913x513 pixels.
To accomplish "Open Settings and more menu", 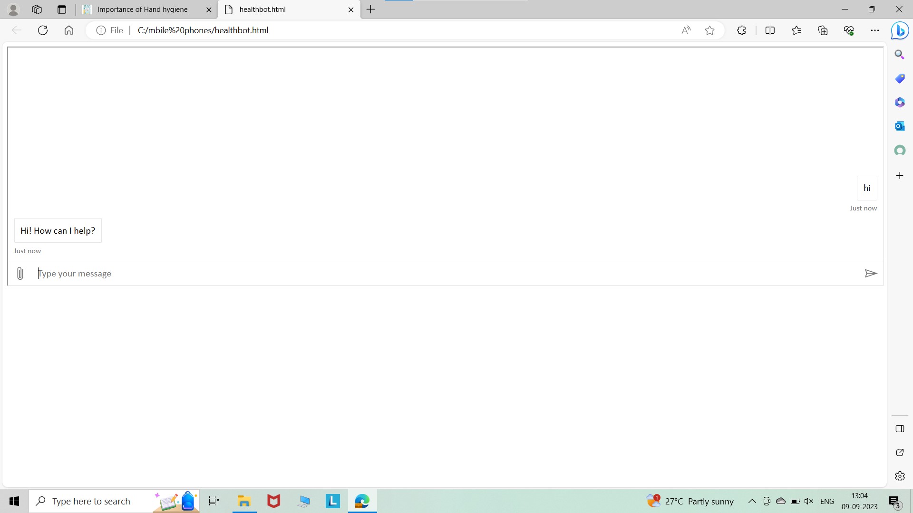I will pos(875,30).
